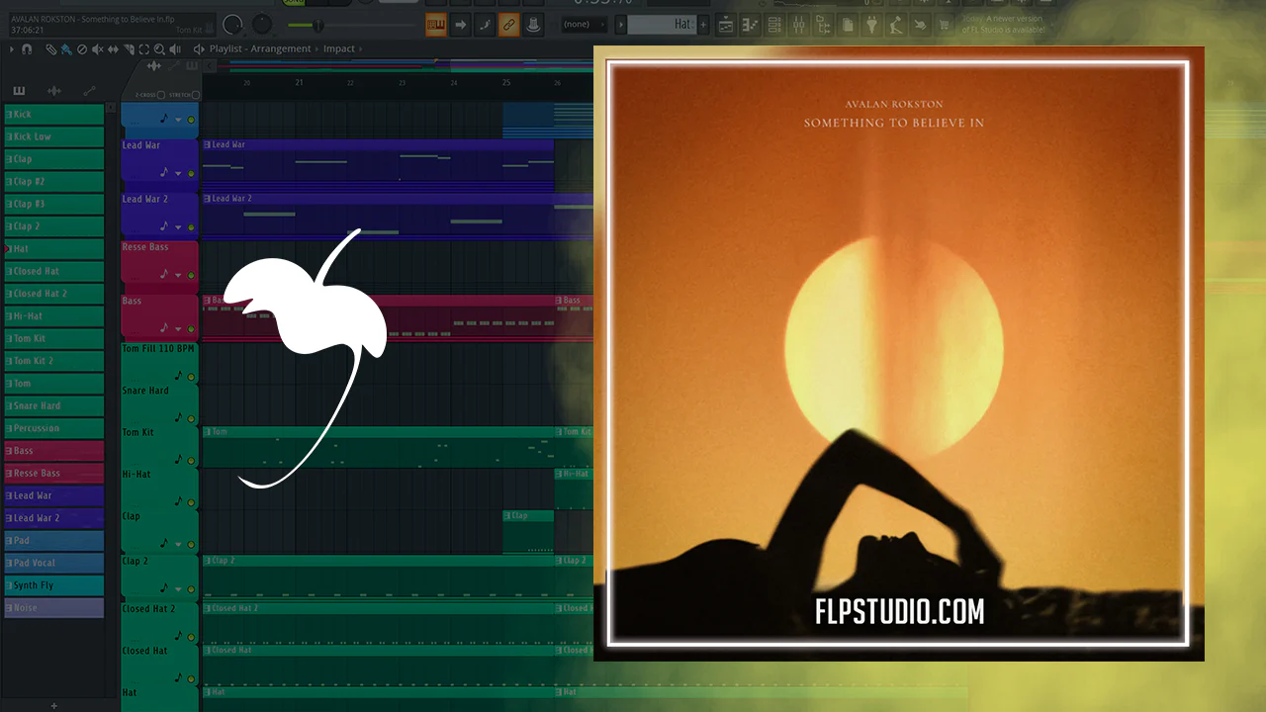Viewport: 1266px width, 712px height.
Task: Open the channel rack view button
Action: [x=775, y=24]
